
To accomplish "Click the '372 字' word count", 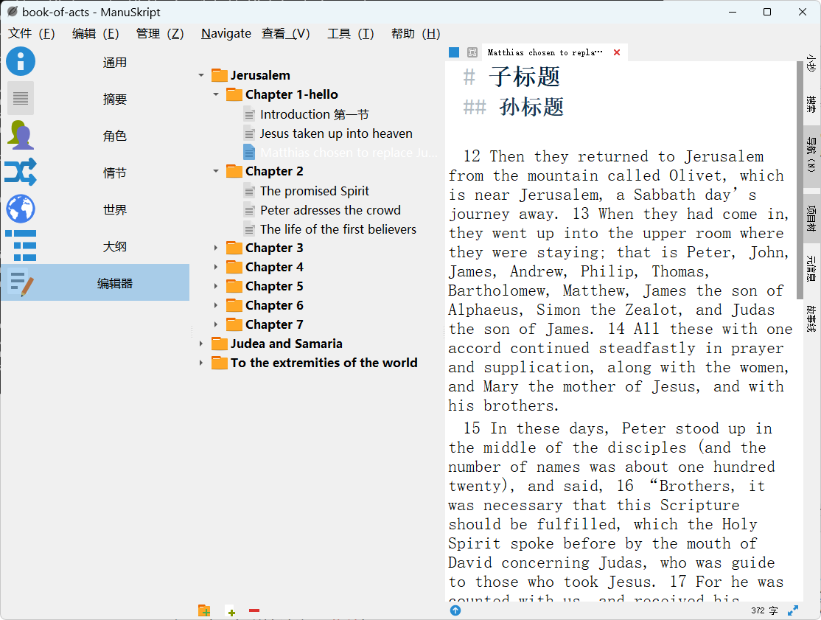I will (764, 610).
